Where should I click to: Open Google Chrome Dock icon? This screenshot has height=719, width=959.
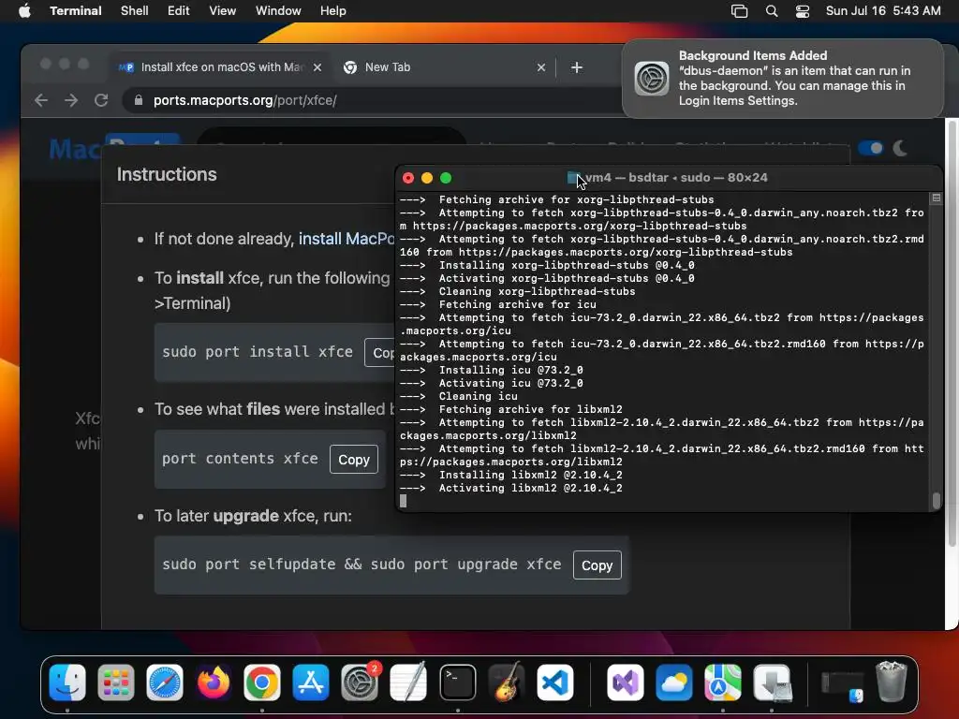pos(262,682)
